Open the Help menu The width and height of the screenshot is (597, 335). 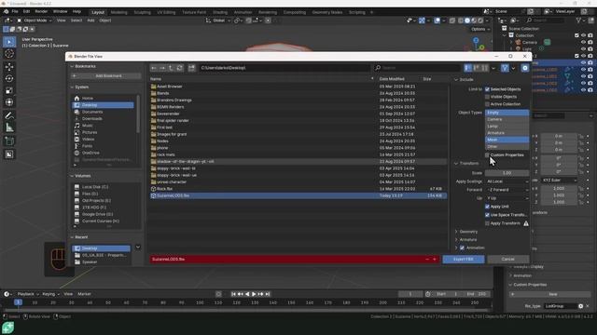76,12
